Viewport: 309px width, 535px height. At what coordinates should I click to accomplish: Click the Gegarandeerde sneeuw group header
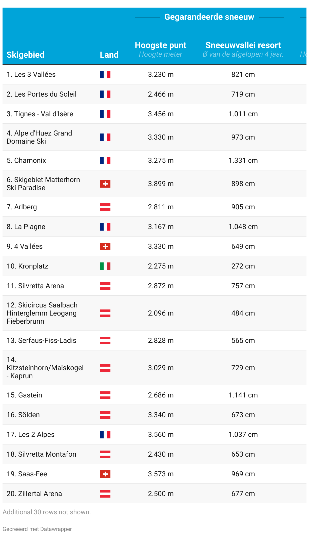click(x=209, y=17)
